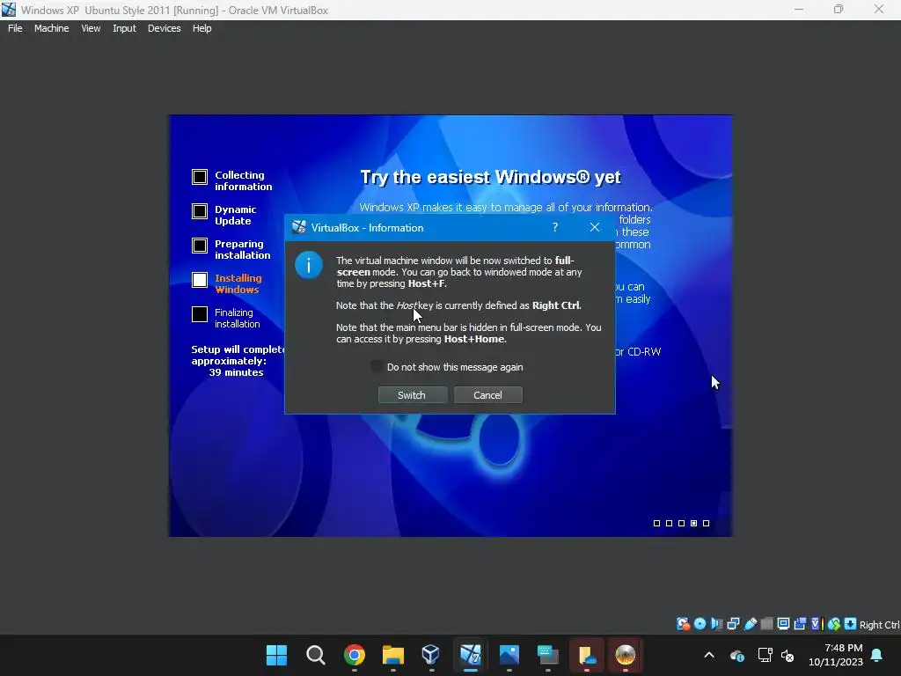
Task: Open the Windows Start menu
Action: tap(276, 655)
